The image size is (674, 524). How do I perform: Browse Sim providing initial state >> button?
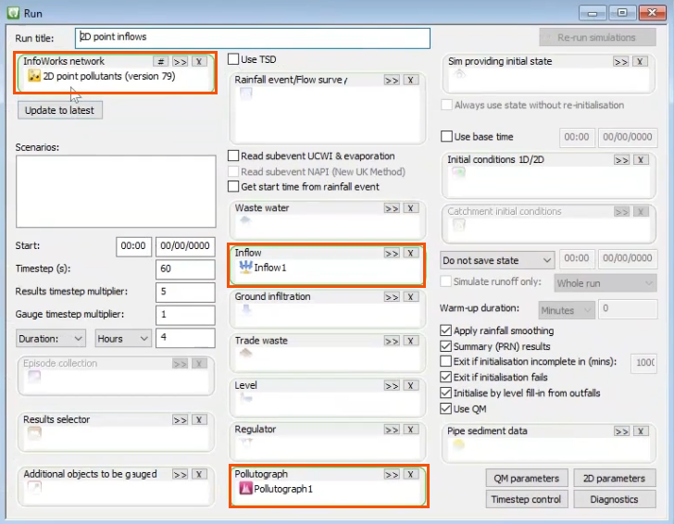[620, 61]
